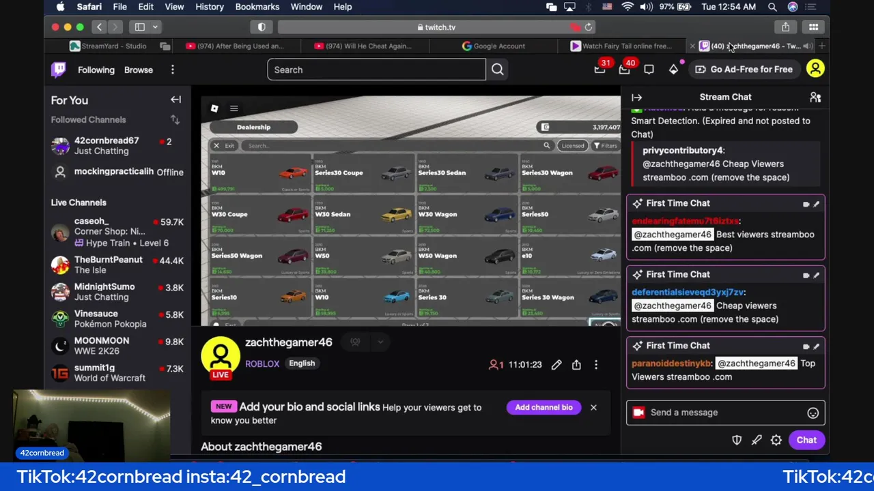Viewport: 874px width, 491px height.
Task: Reload the page
Action: tap(589, 27)
